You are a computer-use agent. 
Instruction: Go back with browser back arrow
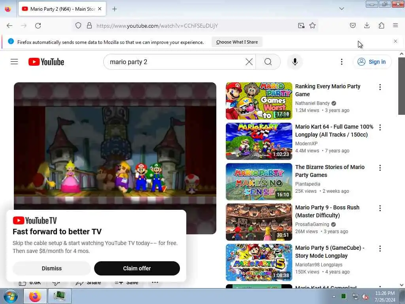click(9, 26)
